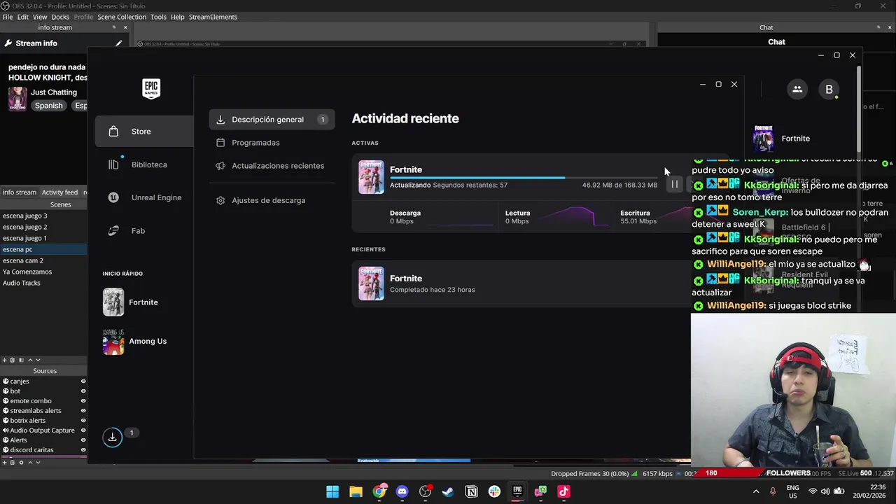Select scene escena cam 2
Screen dimensions: 896x504
tap(43, 260)
